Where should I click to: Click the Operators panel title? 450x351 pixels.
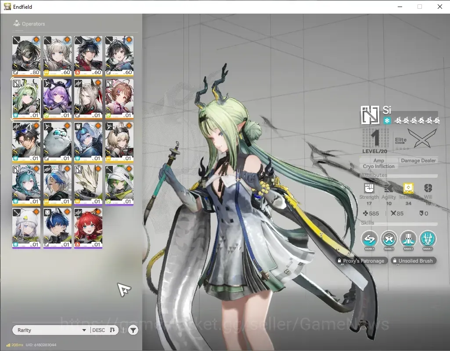point(33,24)
